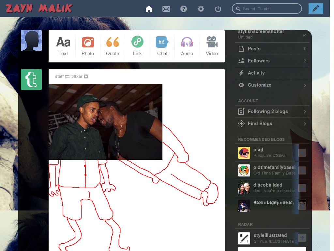Open recommended blog psql
This screenshot has height=251, width=334.
tap(258, 150)
